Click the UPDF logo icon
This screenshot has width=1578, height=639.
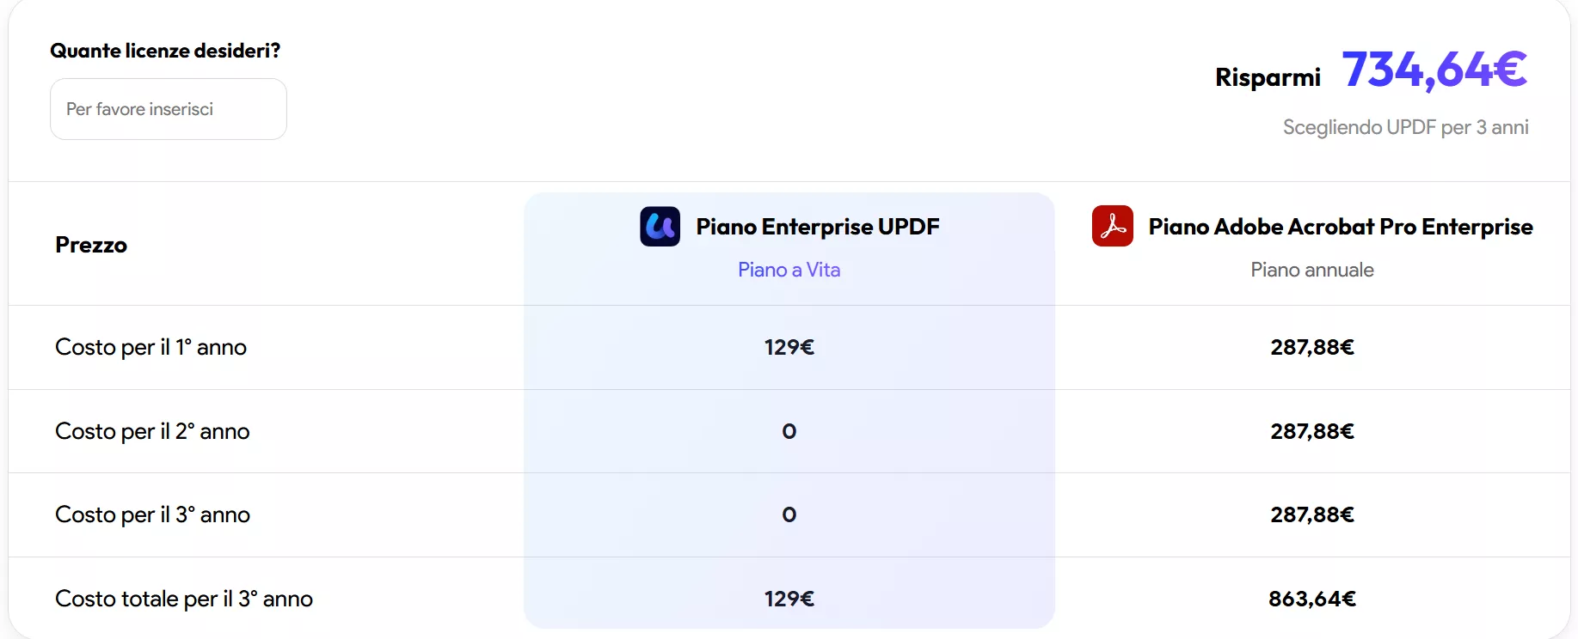[659, 226]
